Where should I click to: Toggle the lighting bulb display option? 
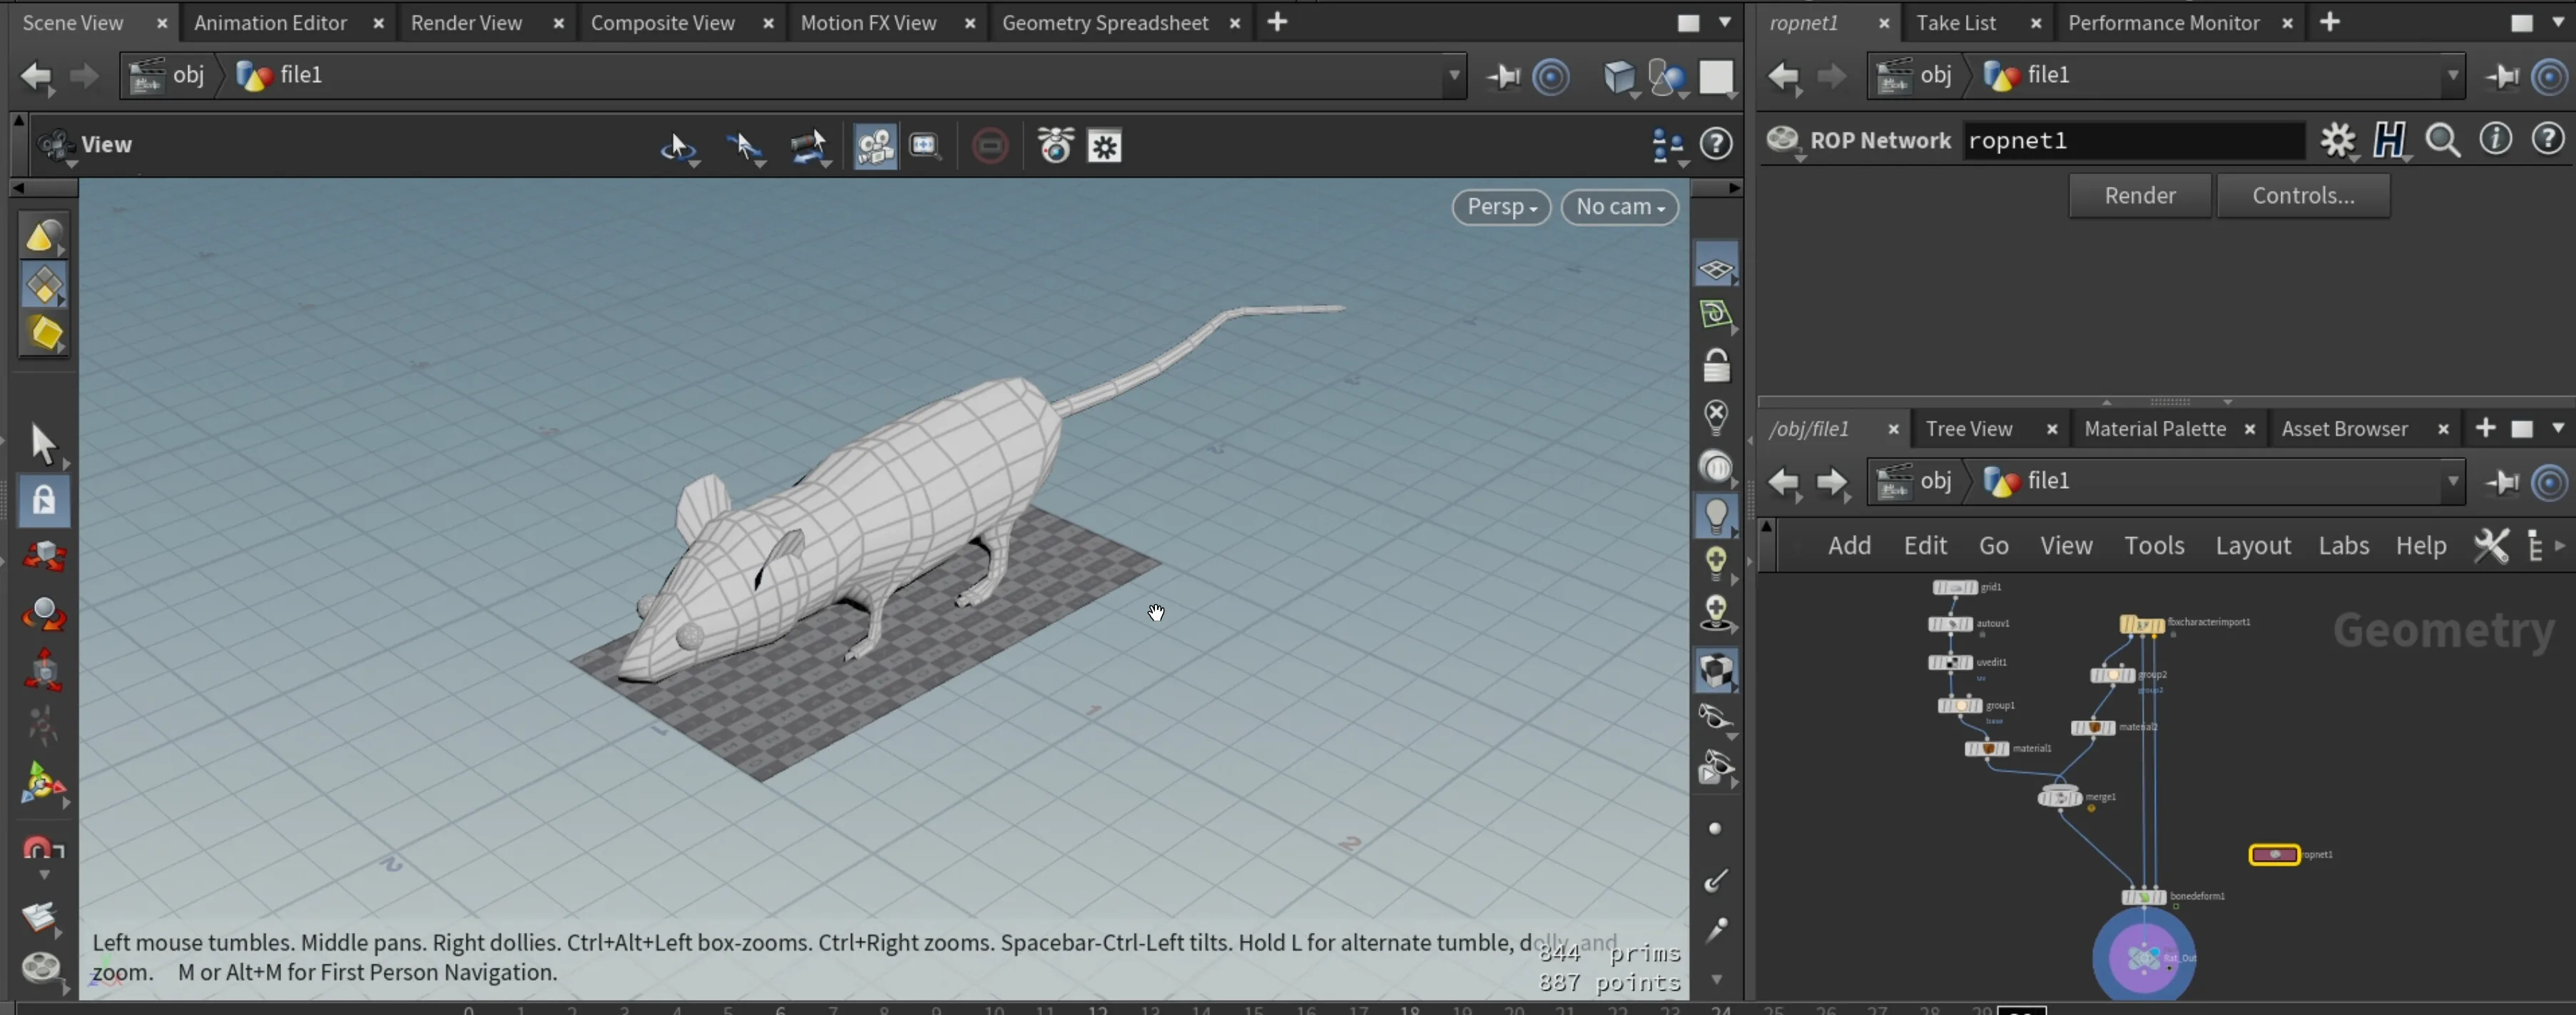pos(1716,514)
